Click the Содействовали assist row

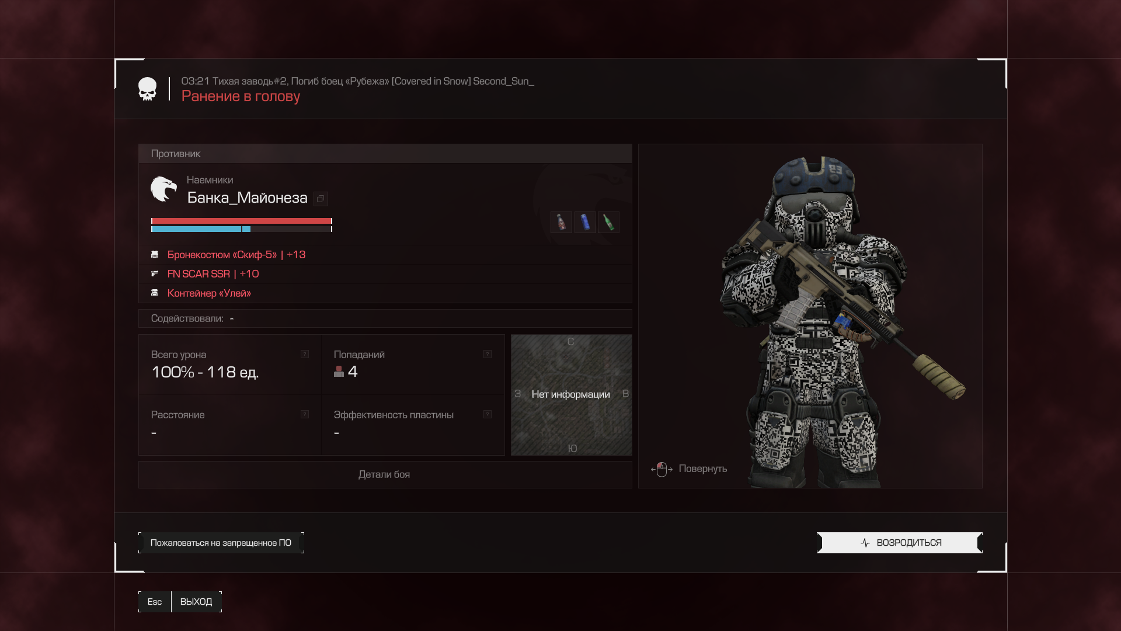385,318
